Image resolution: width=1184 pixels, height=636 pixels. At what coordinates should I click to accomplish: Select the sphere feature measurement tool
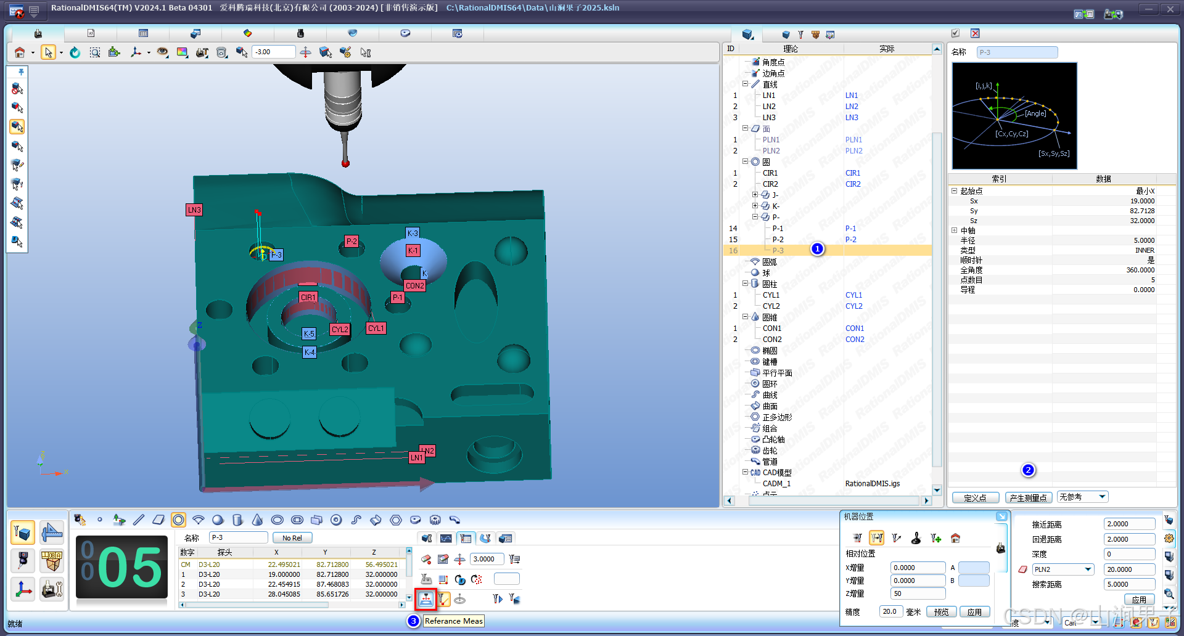pyautogui.click(x=218, y=520)
